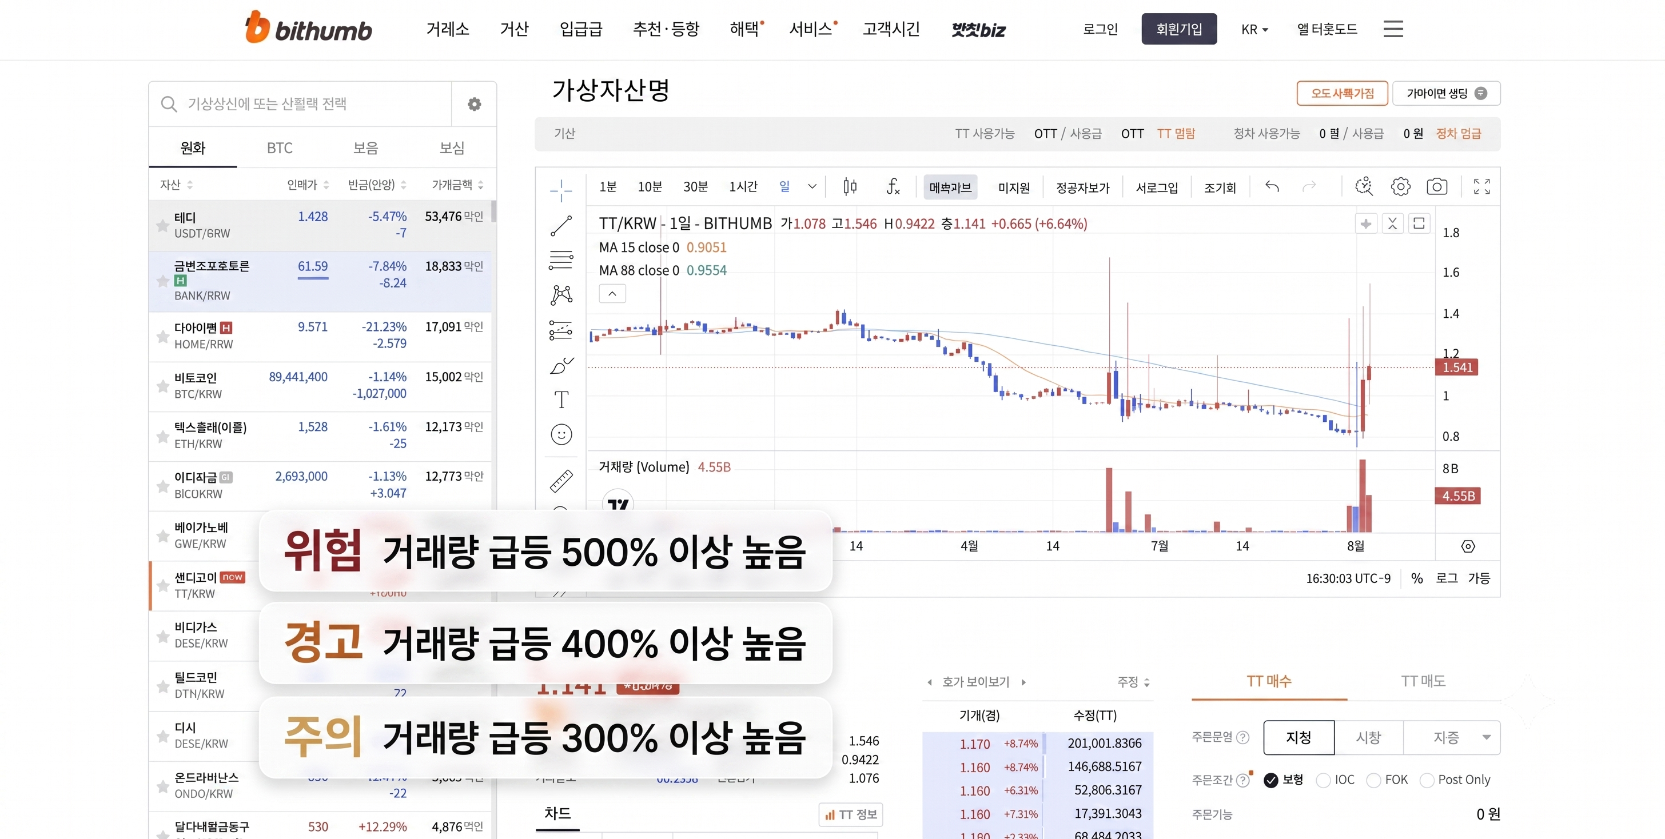Open the KR language dropdown
The height and width of the screenshot is (839, 1665).
(1254, 29)
